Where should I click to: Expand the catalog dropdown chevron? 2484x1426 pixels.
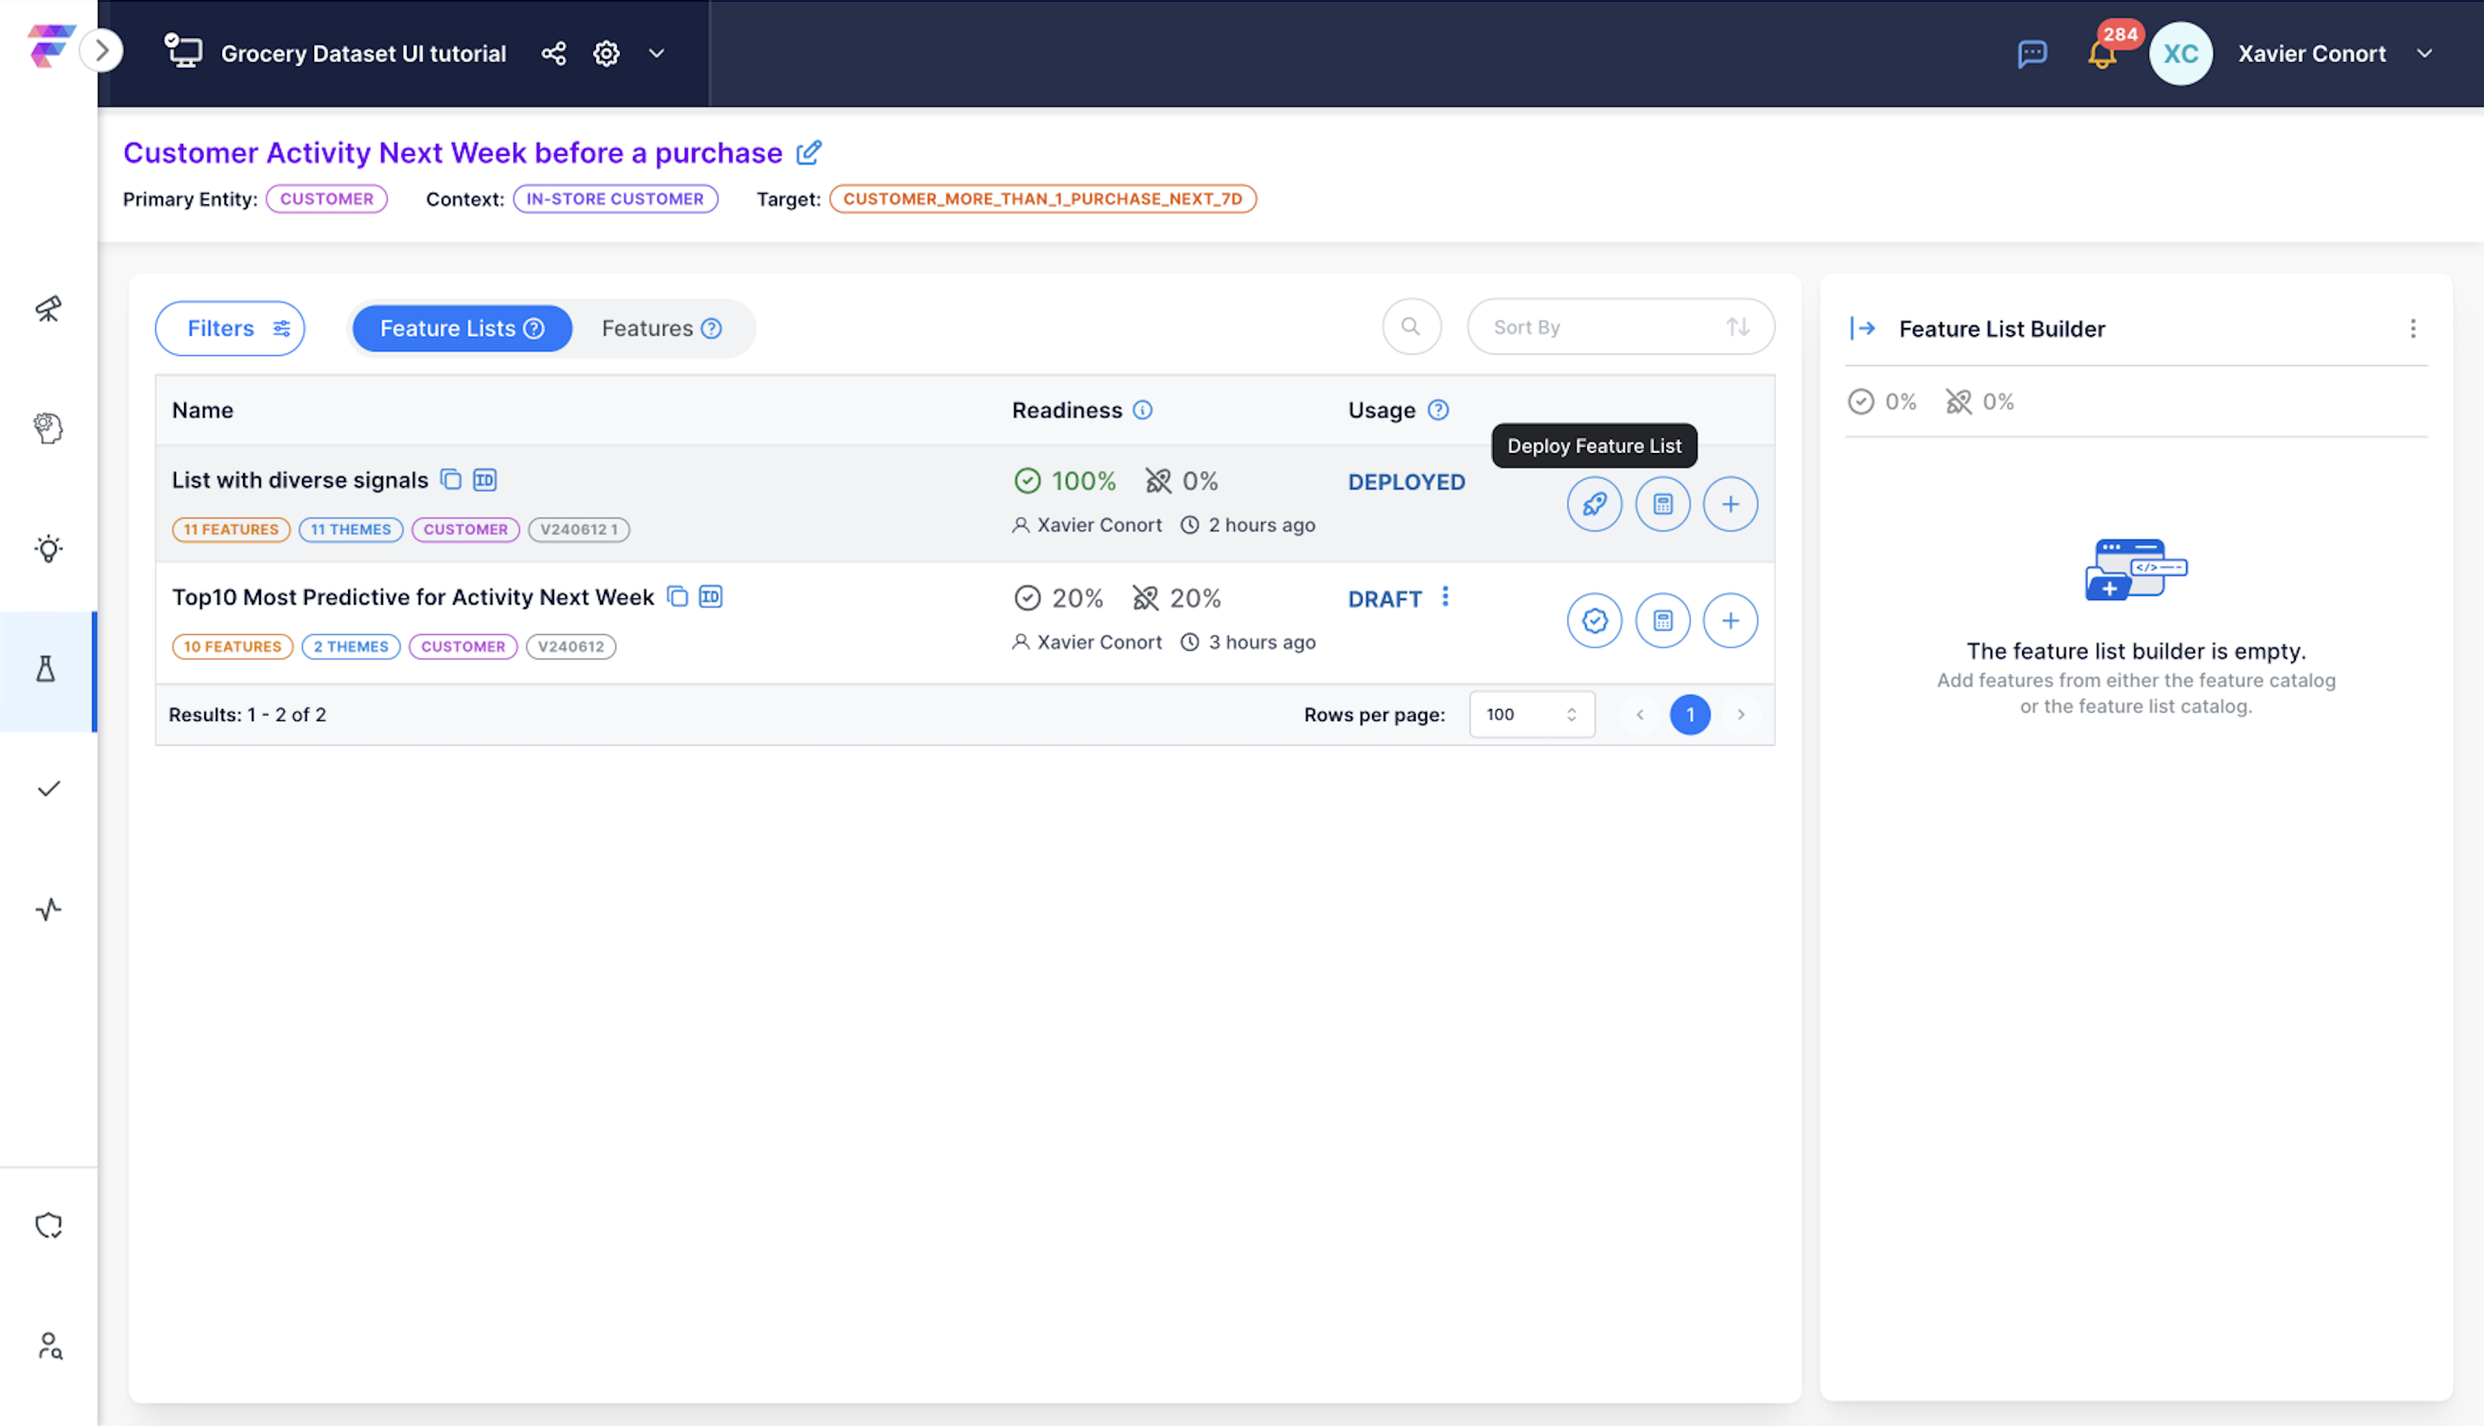657,52
